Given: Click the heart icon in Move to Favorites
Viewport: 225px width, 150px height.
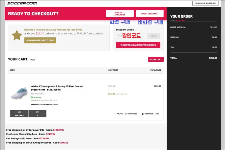Looking at the screenshot, I should 115,114.
